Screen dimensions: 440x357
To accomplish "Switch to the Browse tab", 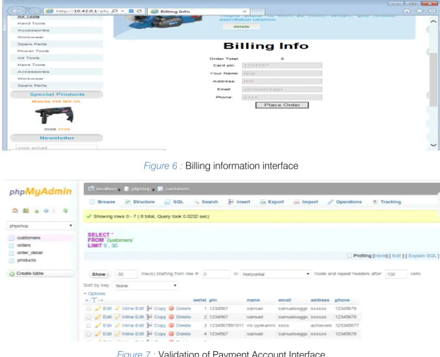I will 102,202.
